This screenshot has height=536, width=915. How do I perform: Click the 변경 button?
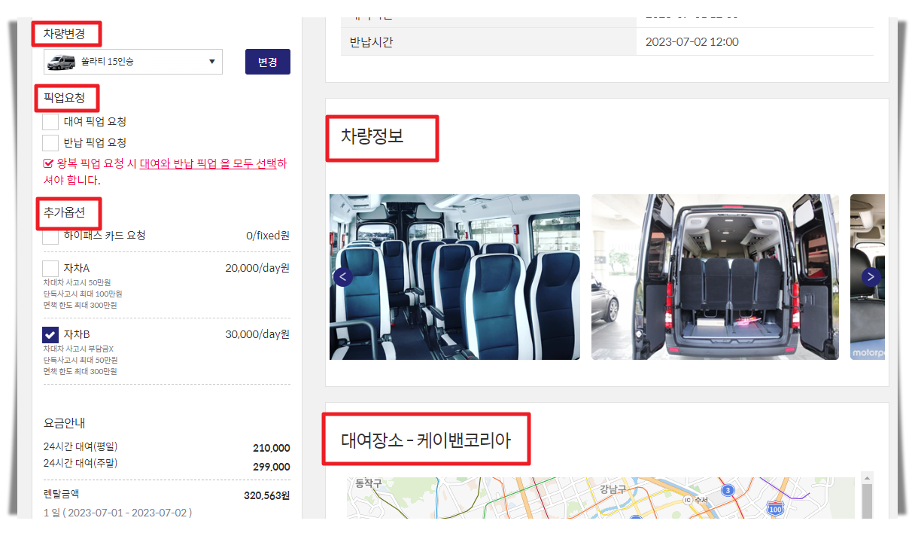click(x=268, y=62)
